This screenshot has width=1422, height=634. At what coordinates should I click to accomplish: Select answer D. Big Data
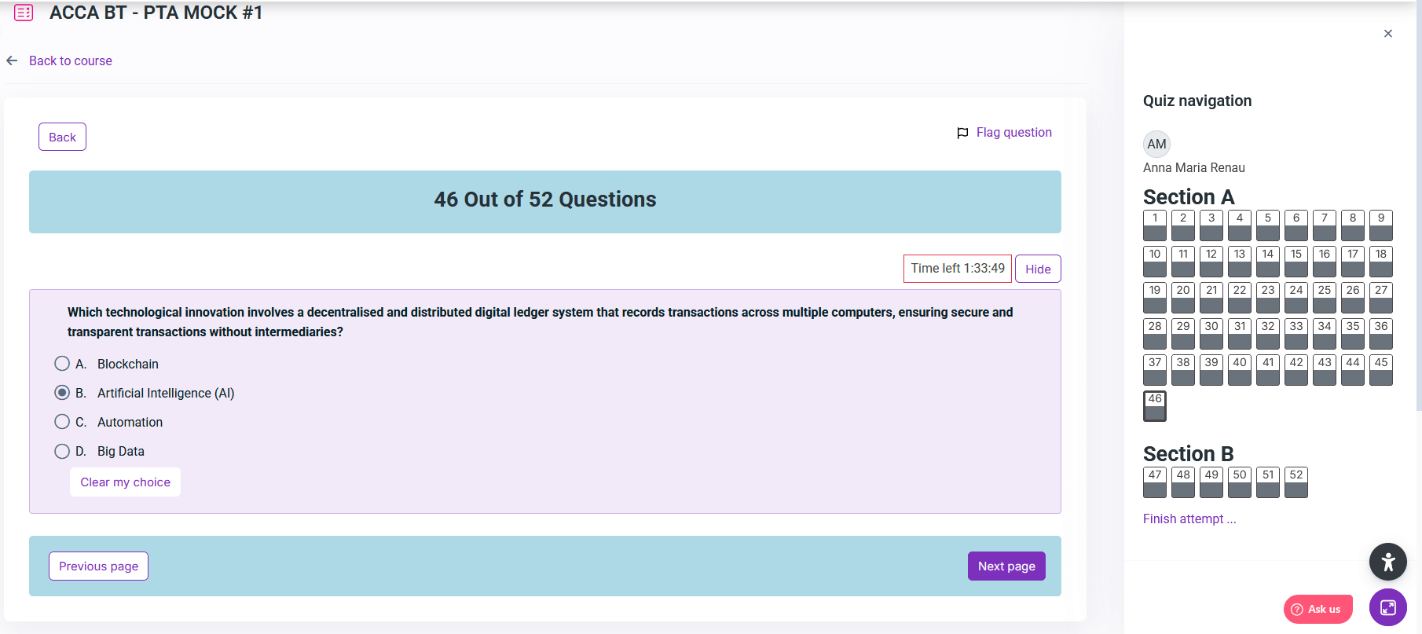62,451
